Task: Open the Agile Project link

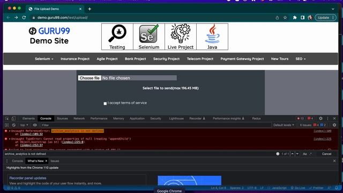Action: (x=107, y=59)
